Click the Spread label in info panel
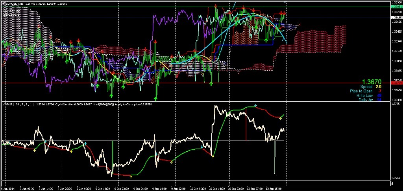This screenshot has height=191, width=403. pyautogui.click(x=366, y=87)
